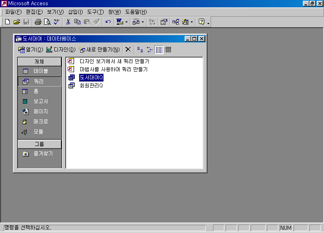Click the Format Painter brush icon
324x233 pixels.
[x=96, y=22]
